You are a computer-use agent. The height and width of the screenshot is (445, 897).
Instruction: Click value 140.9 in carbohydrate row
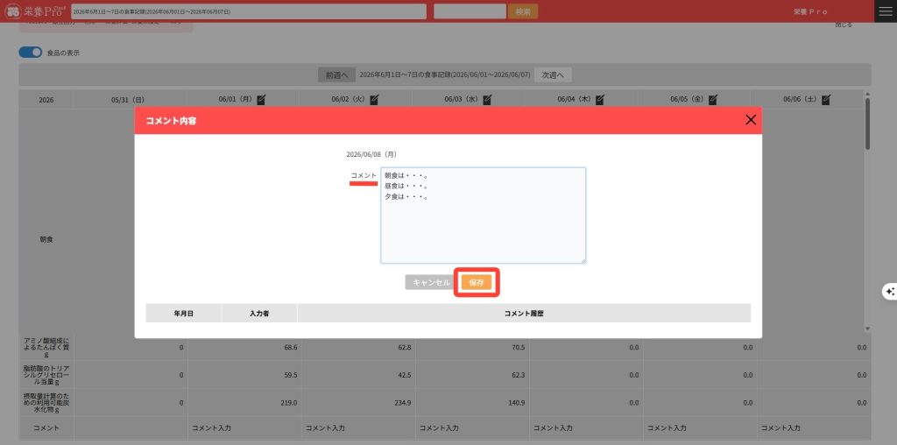pos(517,403)
